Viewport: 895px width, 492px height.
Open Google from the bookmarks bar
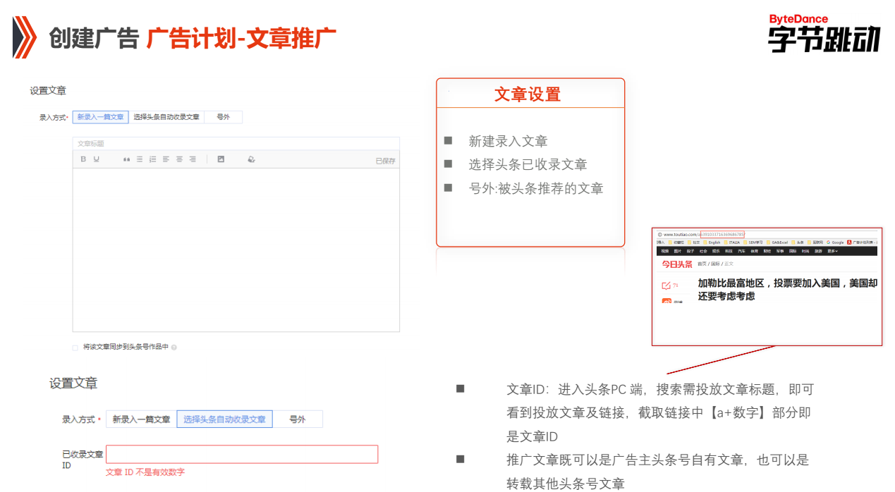click(835, 242)
